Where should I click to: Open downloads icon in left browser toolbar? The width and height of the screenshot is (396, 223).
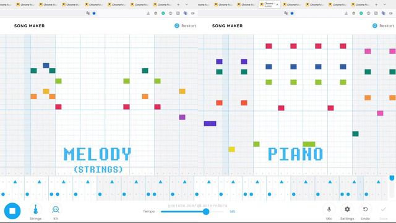(x=148, y=13)
